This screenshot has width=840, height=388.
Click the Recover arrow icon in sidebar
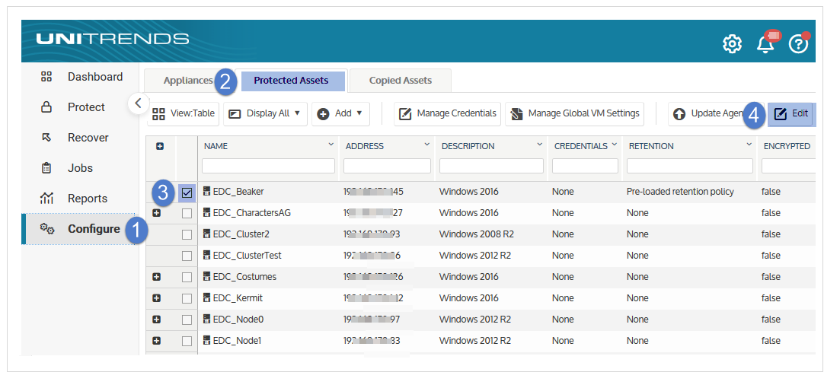click(46, 138)
